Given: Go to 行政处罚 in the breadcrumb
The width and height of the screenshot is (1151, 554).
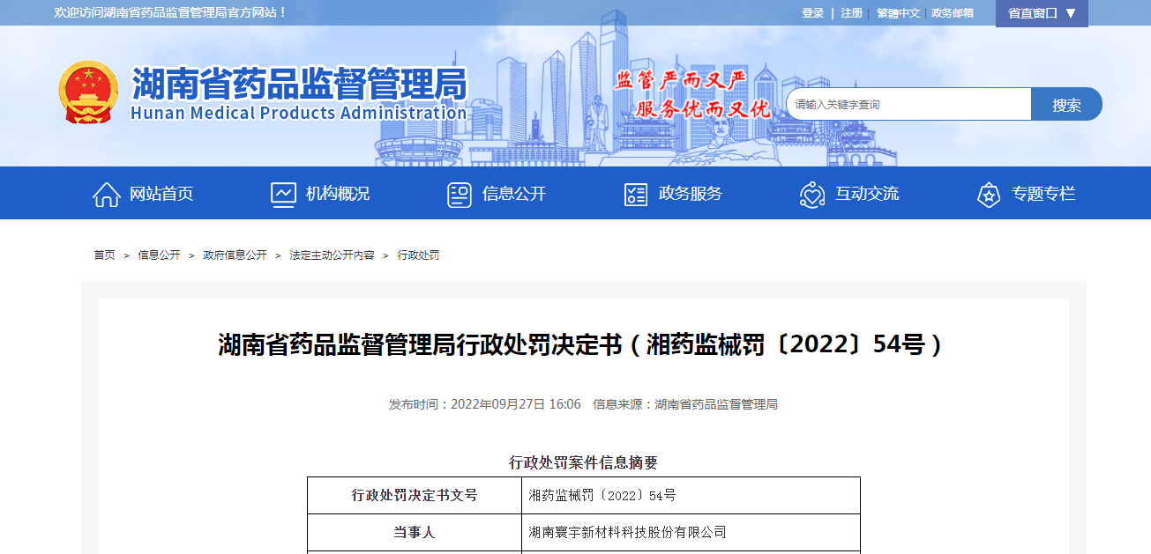Looking at the screenshot, I should (x=418, y=255).
